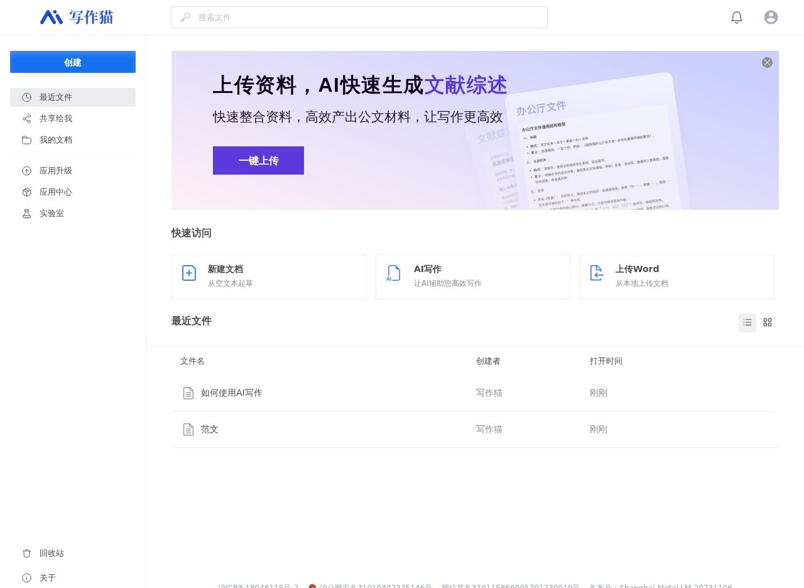
Task: Open the 新建文档 card
Action: [x=269, y=276]
